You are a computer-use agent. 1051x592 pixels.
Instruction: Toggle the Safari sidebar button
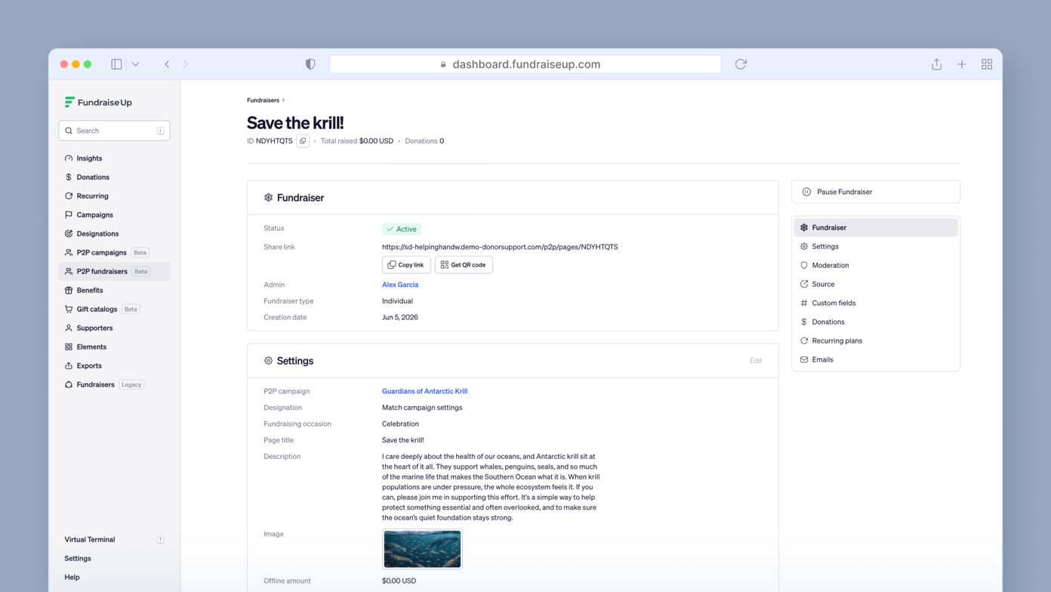(116, 64)
